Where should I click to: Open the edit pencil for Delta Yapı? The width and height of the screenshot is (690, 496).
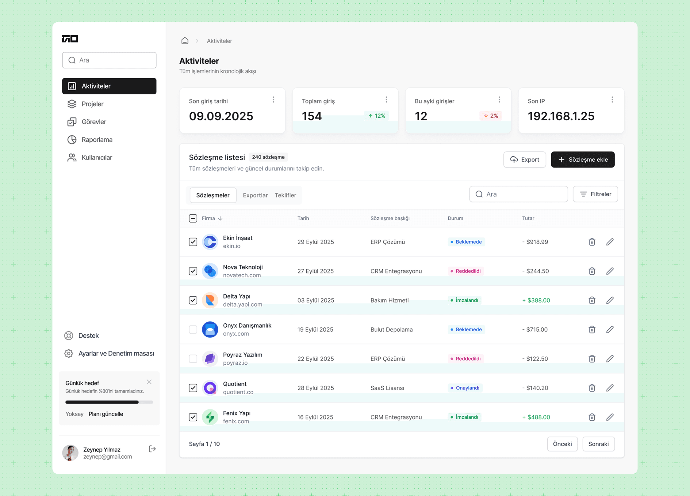(x=610, y=300)
